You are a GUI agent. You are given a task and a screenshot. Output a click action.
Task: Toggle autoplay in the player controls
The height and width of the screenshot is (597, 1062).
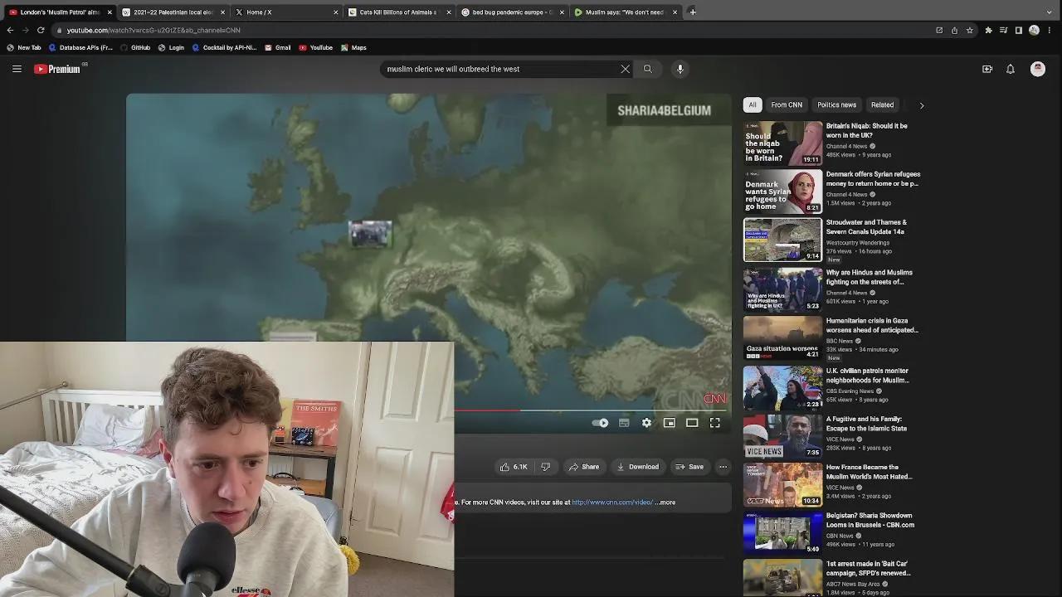click(600, 423)
